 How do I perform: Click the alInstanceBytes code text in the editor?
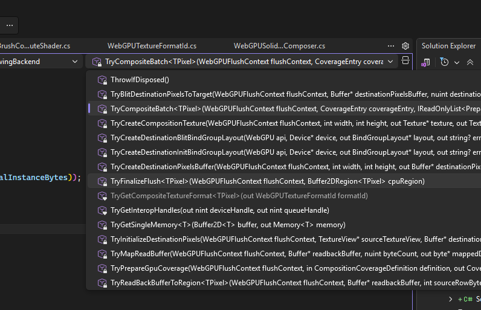[34, 178]
